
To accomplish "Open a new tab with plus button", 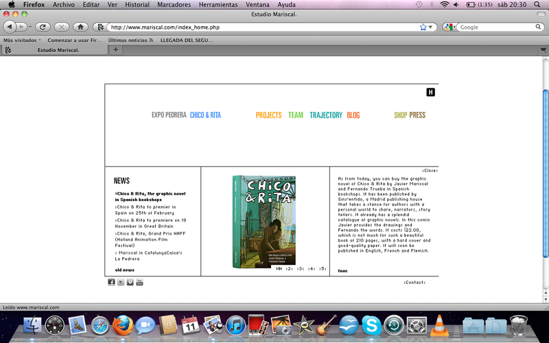I will tap(116, 49).
